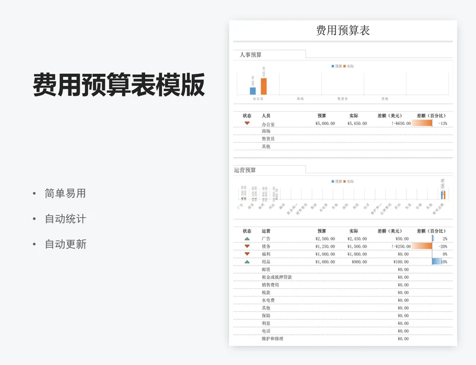Select the ¥0.00 cell in 维护和修理 row
476x365 pixels.
coord(403,339)
